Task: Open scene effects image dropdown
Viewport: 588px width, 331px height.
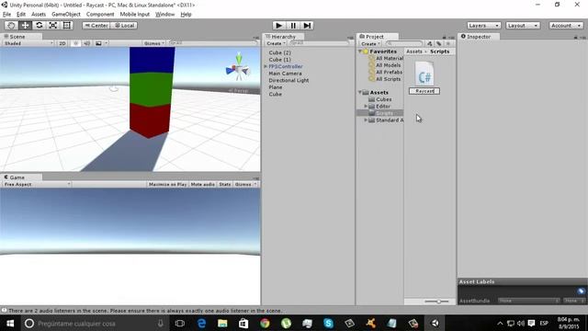Action: [101, 43]
